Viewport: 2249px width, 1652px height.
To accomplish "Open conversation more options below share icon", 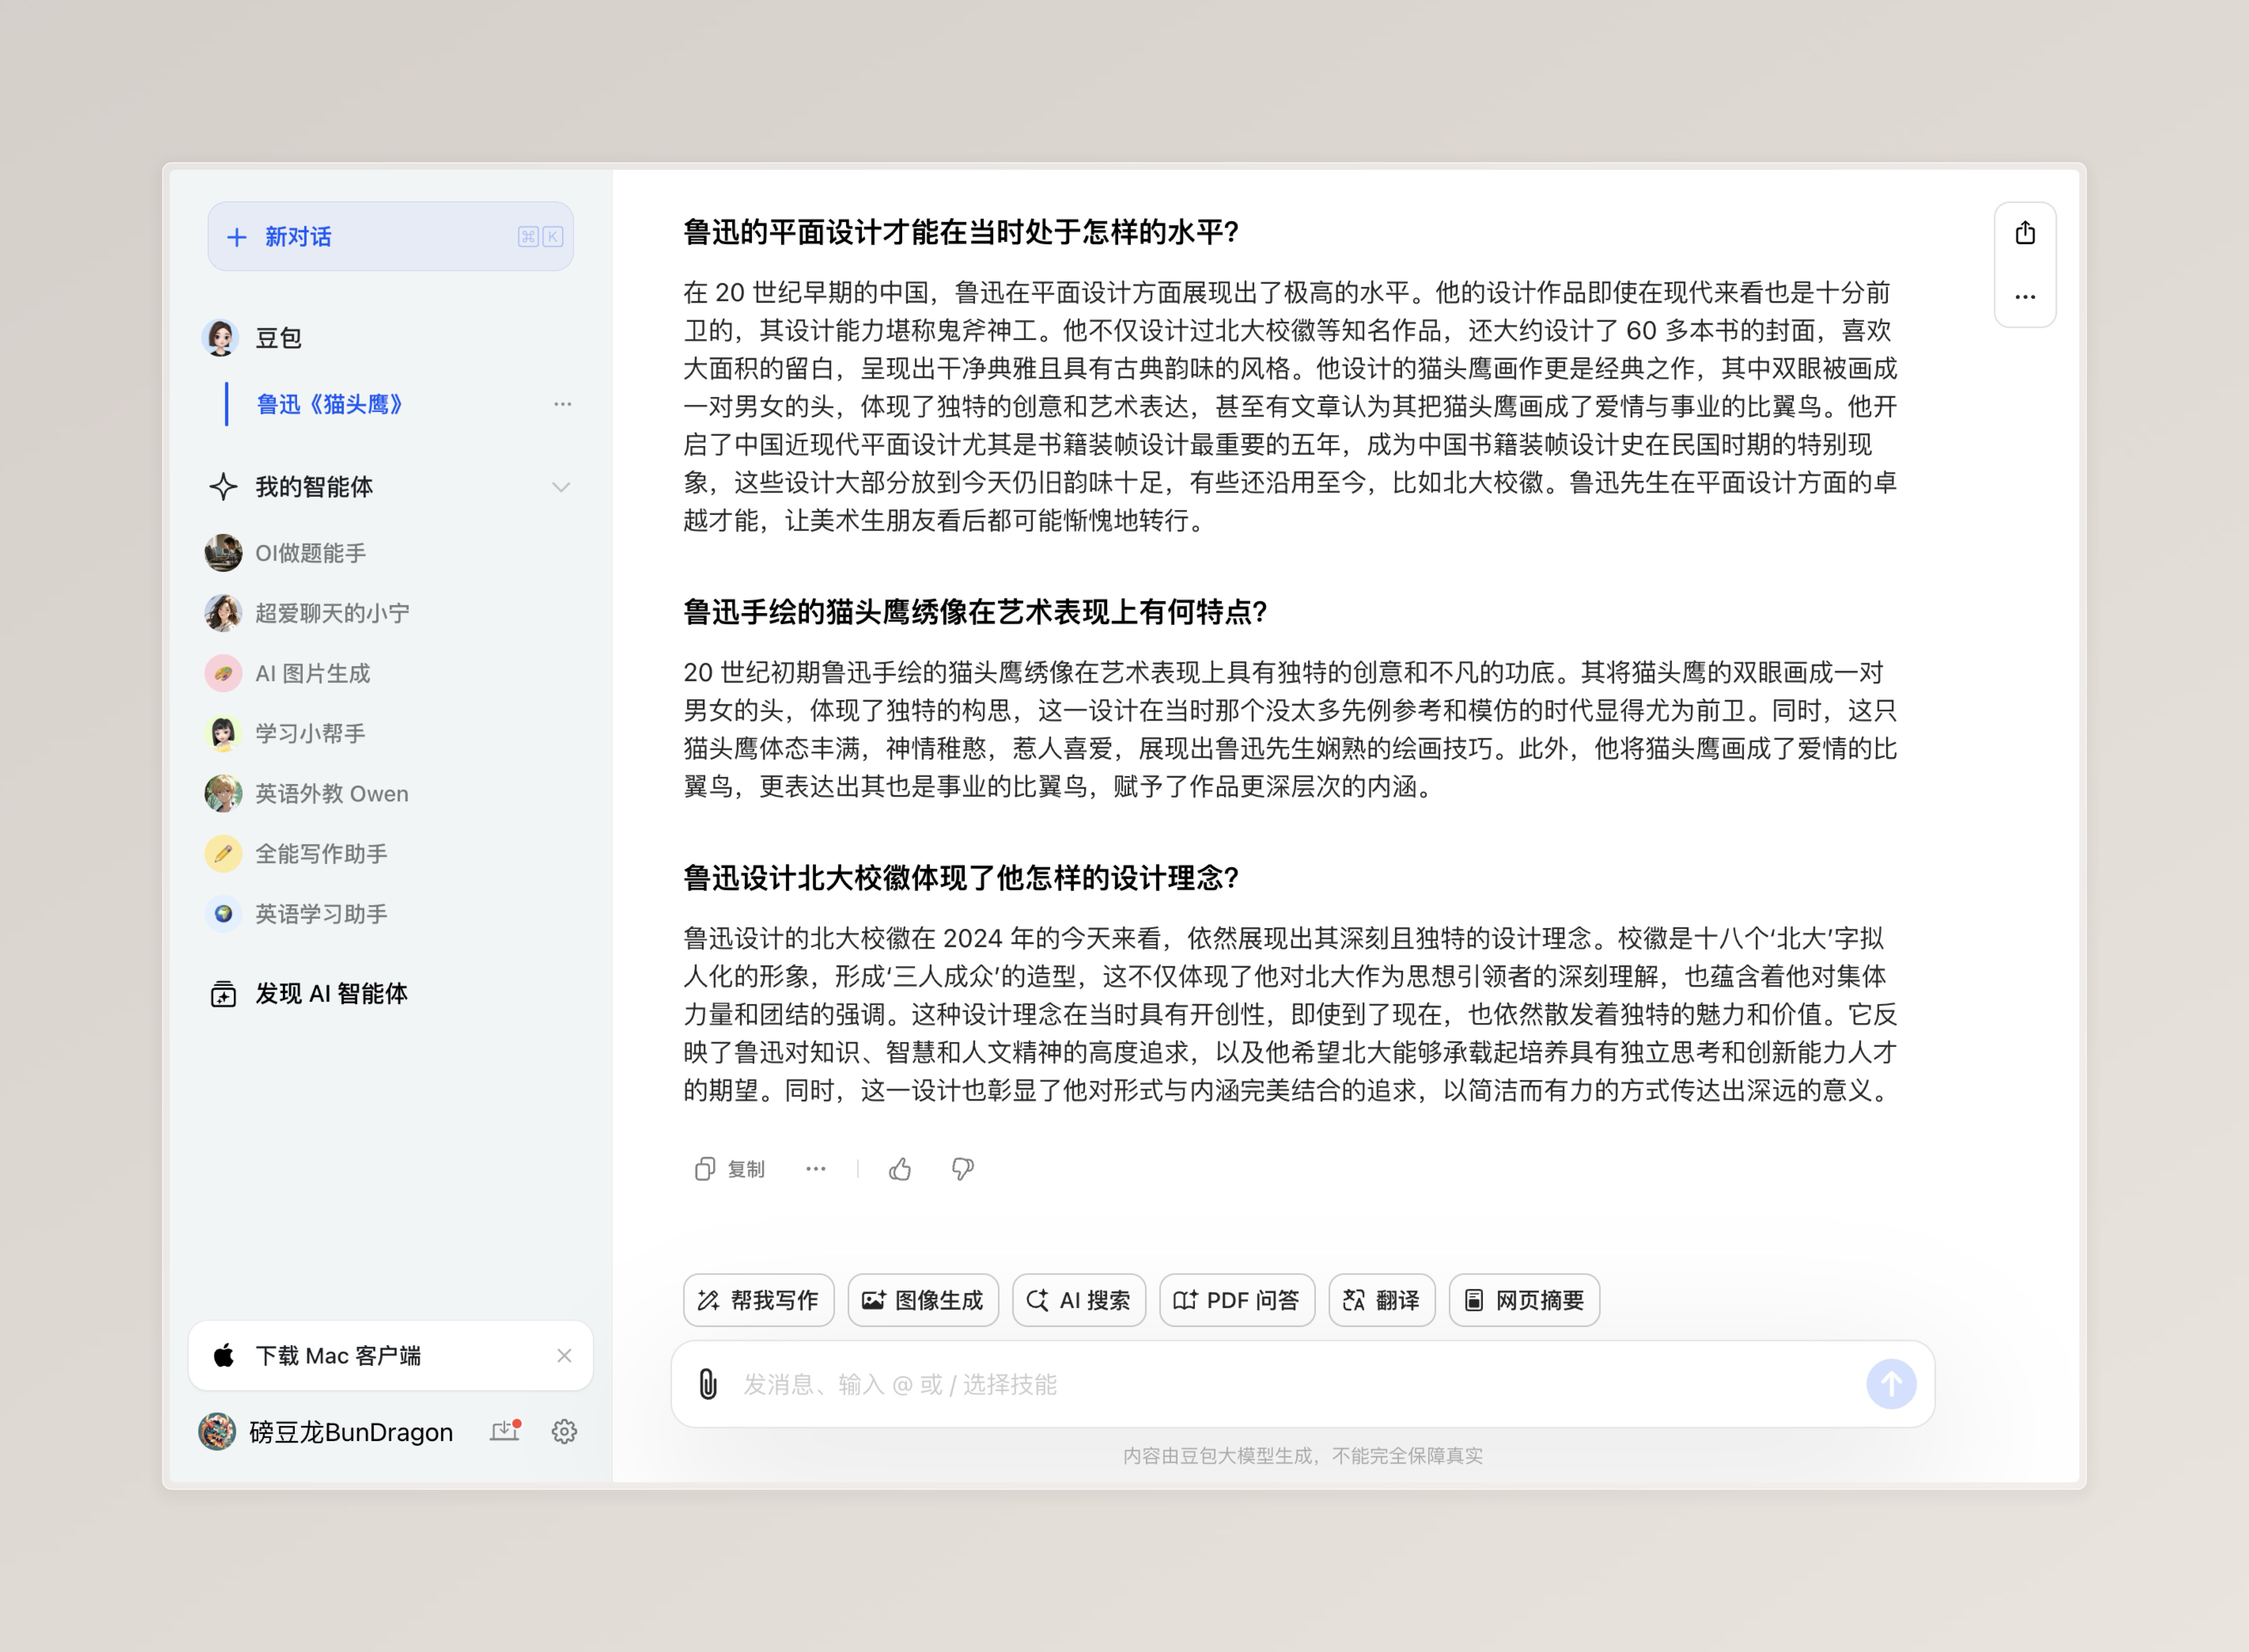I will [2025, 297].
